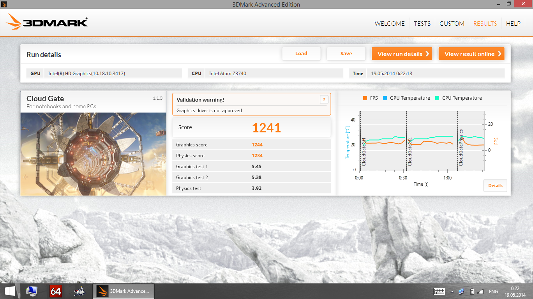Image resolution: width=533 pixels, height=299 pixels.
Task: Click the CPU Temperature teal legend swatch
Action: (x=437, y=98)
